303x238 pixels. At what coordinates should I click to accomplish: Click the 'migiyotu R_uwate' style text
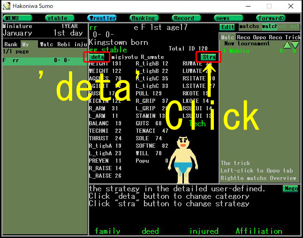tap(137, 57)
